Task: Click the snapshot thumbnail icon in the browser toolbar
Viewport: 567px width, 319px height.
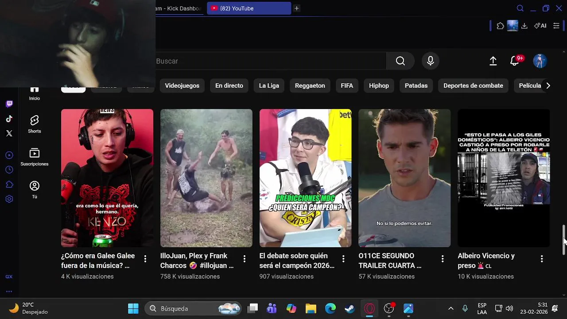Action: point(513,26)
